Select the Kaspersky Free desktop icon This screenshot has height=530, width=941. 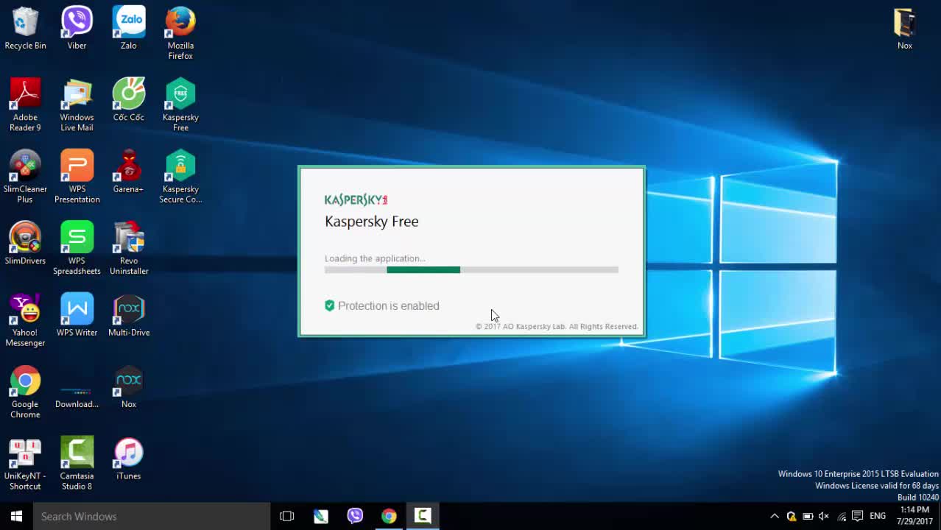coord(180,105)
